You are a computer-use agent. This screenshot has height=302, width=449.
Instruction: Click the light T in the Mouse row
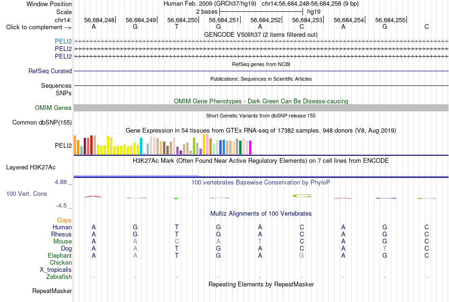click(x=260, y=242)
